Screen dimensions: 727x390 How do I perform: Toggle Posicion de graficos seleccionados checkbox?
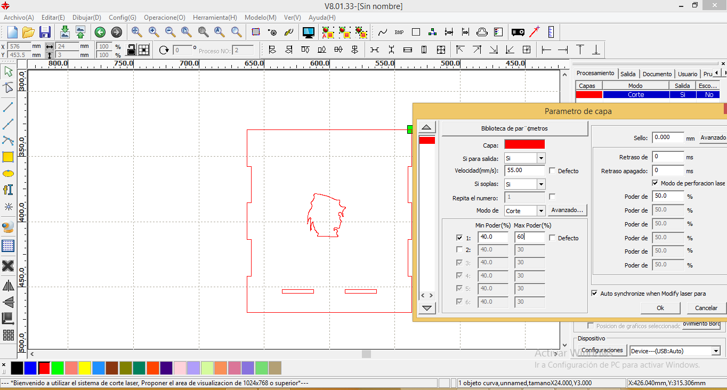(x=590, y=326)
